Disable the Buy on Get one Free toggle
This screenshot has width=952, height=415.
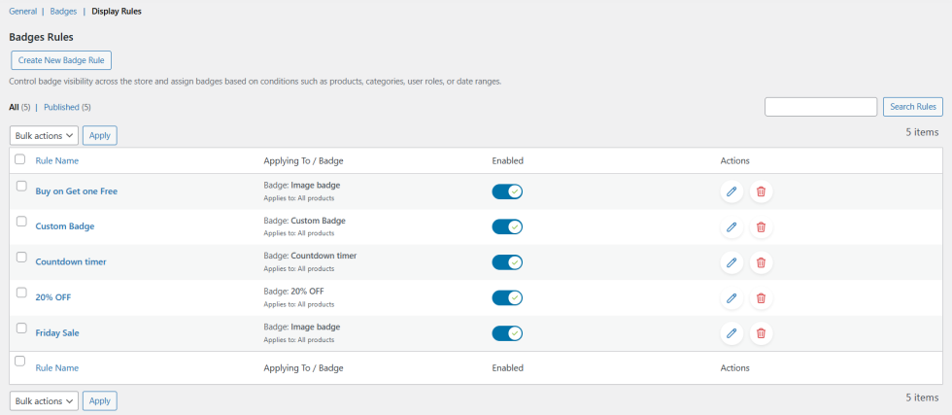tap(507, 192)
